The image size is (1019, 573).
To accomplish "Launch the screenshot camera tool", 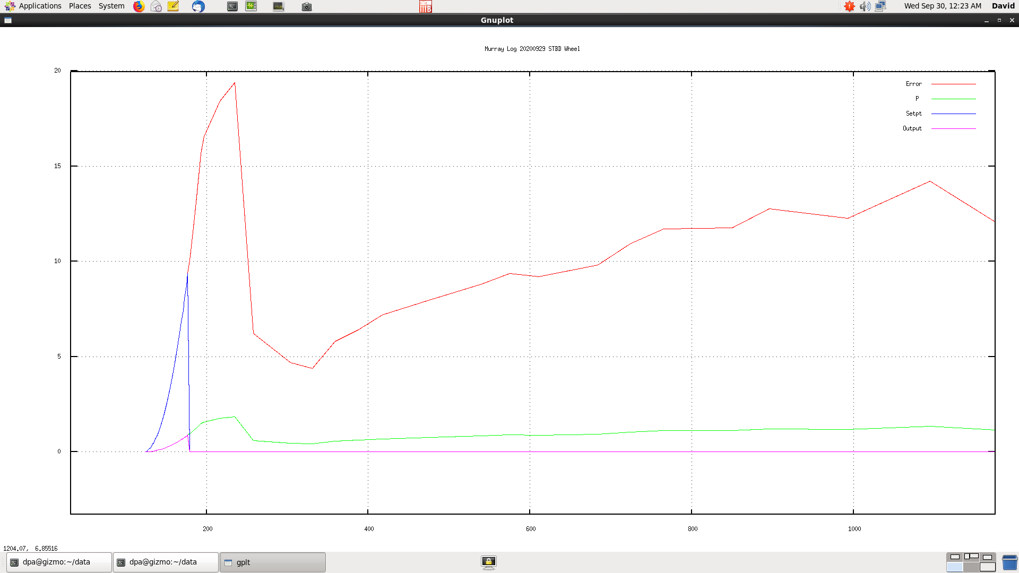I will (307, 6).
